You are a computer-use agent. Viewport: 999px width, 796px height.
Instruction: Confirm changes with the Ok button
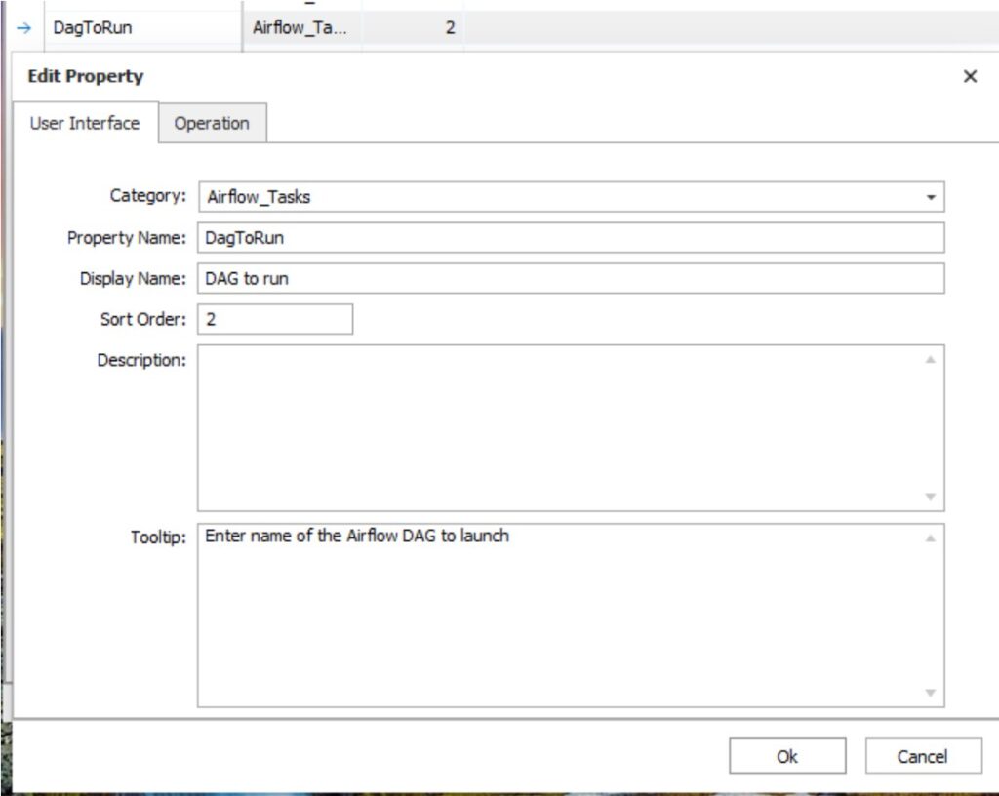click(x=787, y=756)
